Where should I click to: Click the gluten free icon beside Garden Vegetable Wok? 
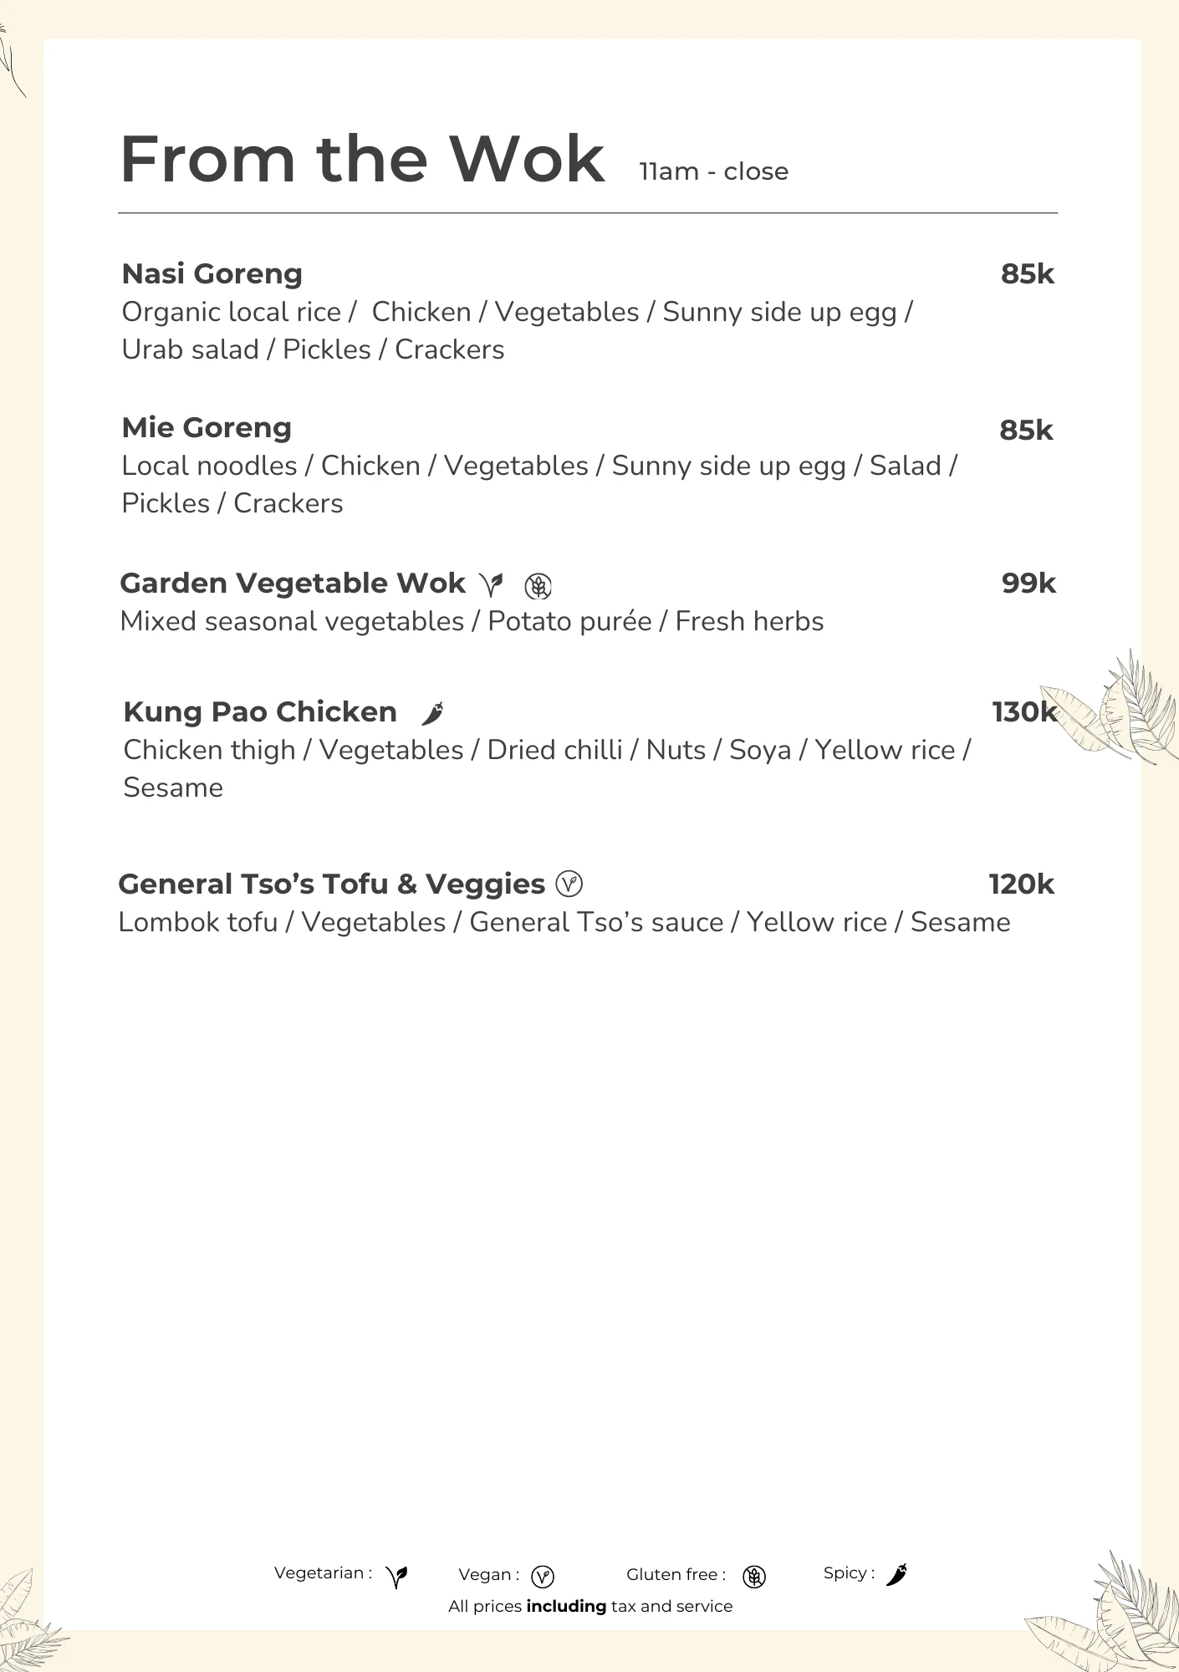[x=538, y=586]
